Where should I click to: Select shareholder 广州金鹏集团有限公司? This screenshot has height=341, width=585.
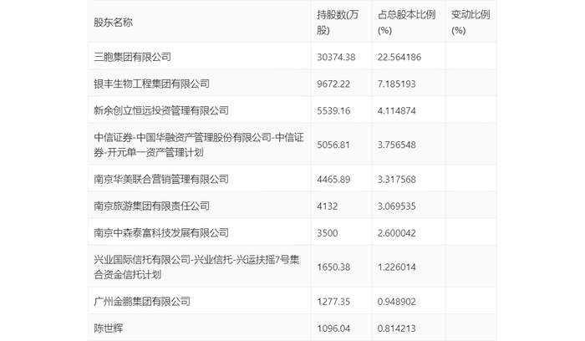pyautogui.click(x=142, y=302)
